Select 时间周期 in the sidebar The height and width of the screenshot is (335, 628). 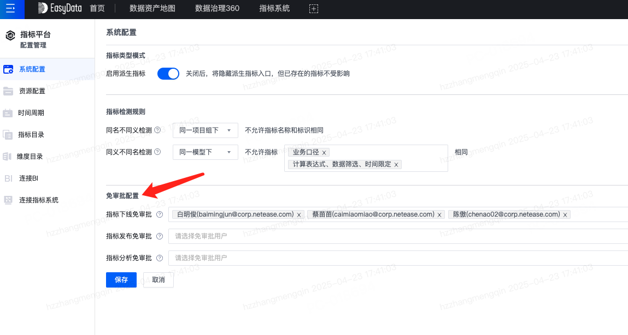pyautogui.click(x=47, y=113)
